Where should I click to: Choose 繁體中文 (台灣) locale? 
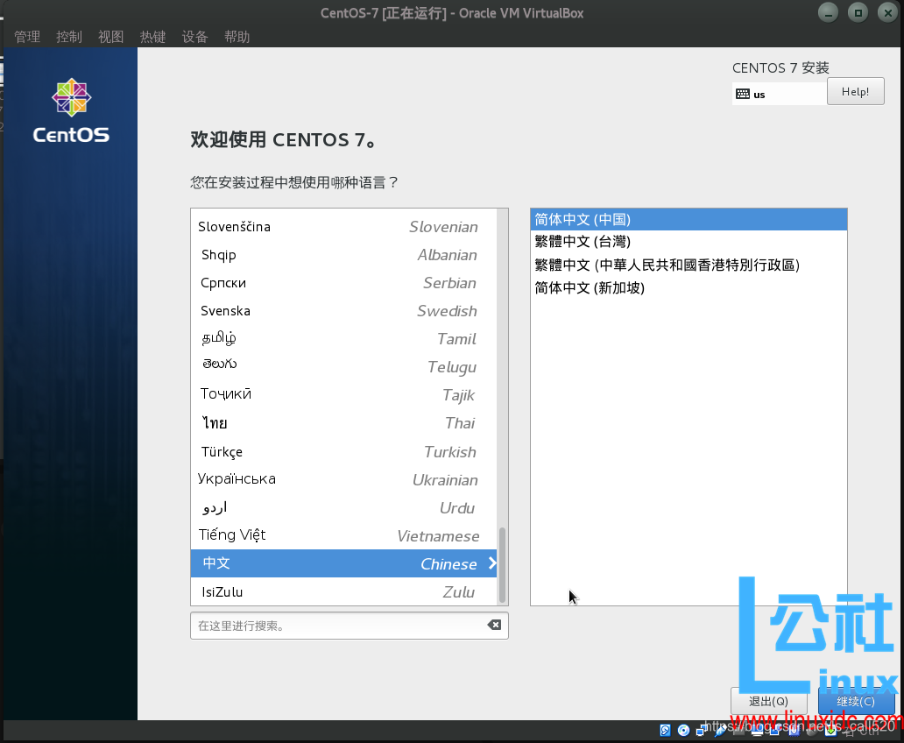(x=689, y=242)
